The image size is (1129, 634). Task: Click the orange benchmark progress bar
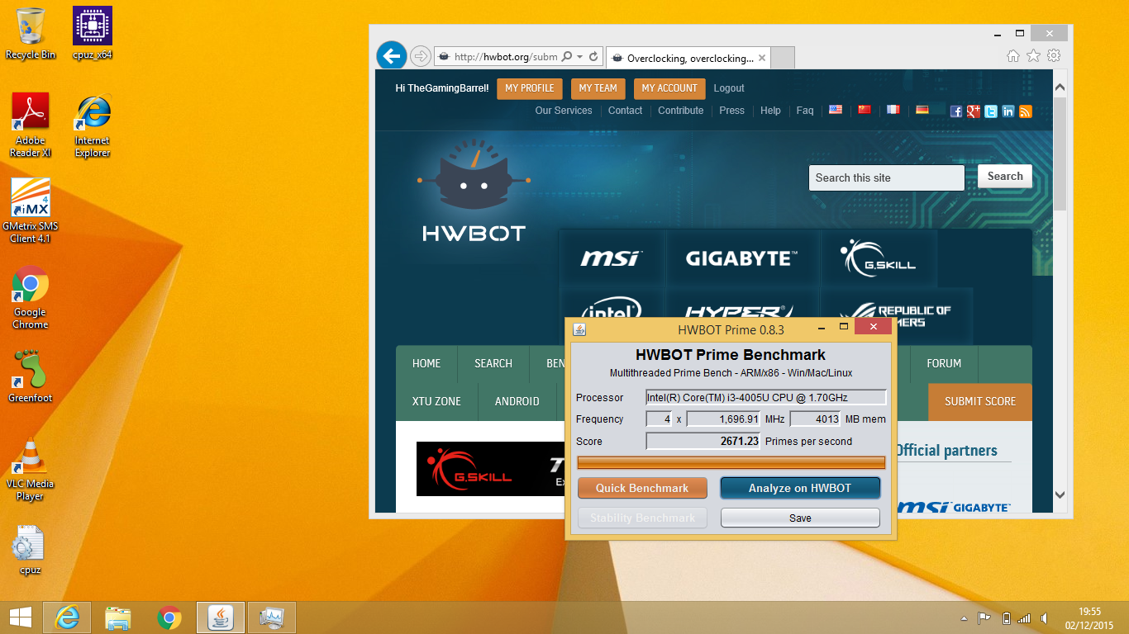(x=731, y=462)
